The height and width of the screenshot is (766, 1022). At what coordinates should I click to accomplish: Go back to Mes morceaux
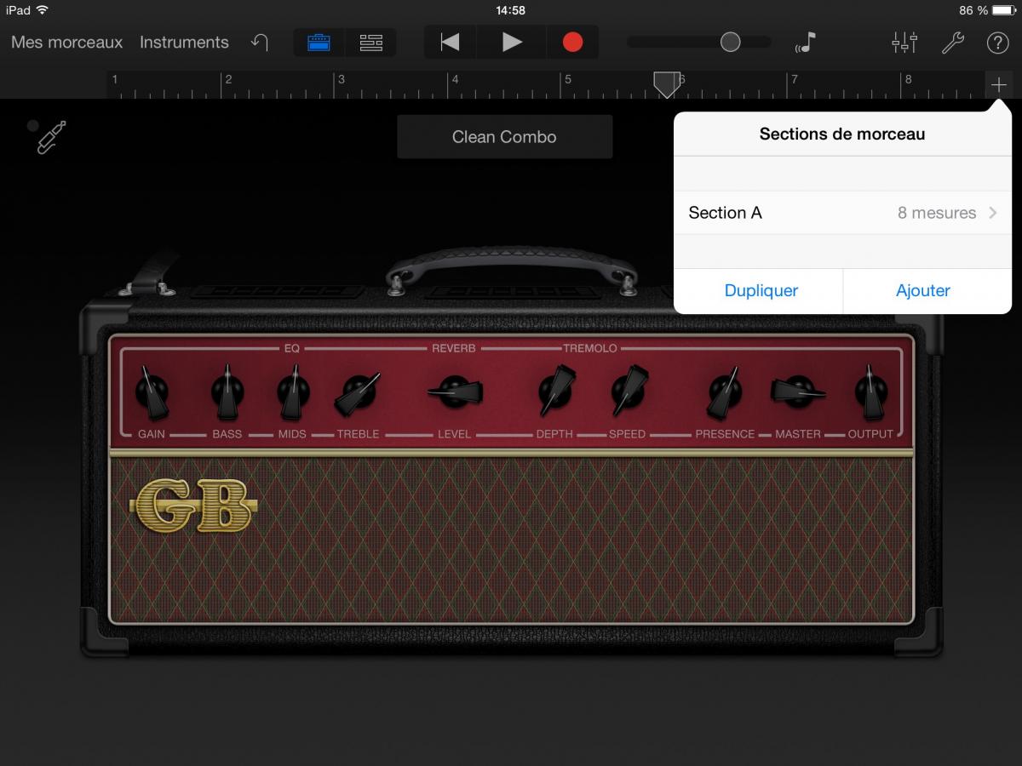coord(66,42)
